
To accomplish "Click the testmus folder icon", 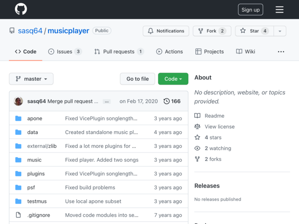I will 18,201.
